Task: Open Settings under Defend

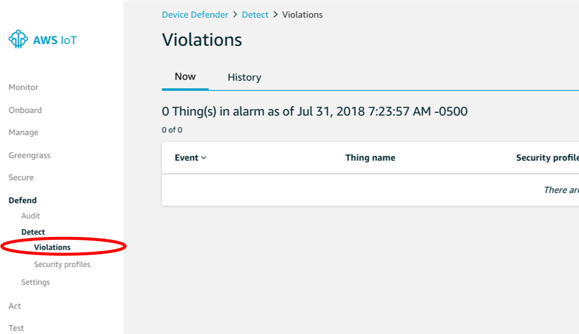Action: coord(36,282)
